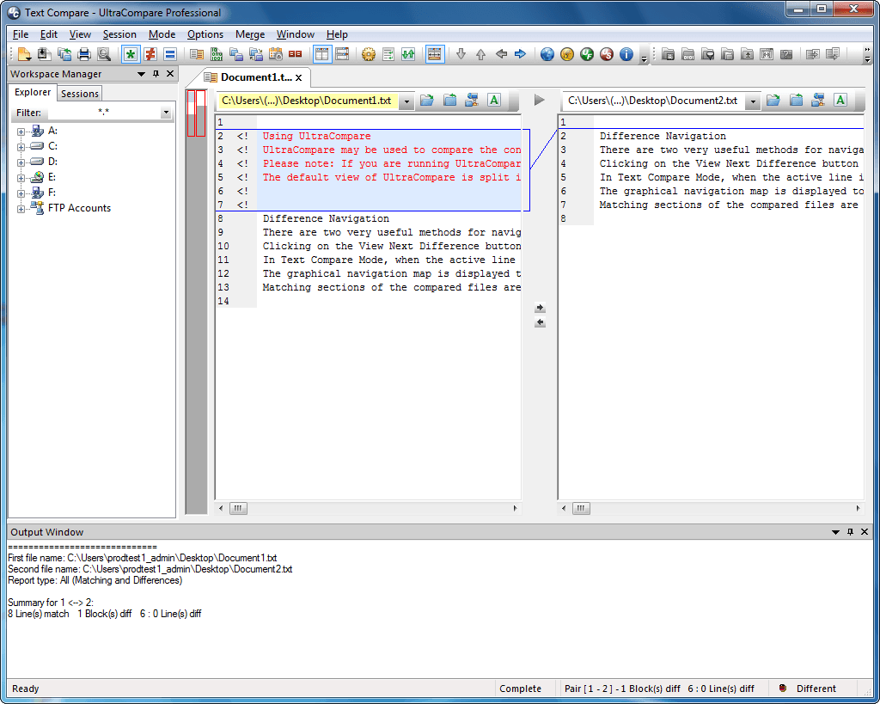Switch to the Sessions tab

[80, 94]
